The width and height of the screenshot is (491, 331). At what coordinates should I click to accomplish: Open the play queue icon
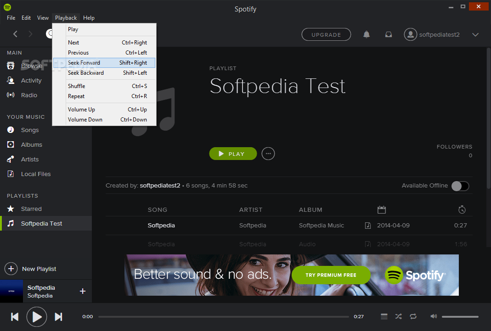click(x=384, y=316)
